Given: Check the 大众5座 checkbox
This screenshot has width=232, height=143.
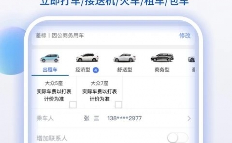Looking at the screenshot, I should pyautogui.click(x=73, y=105).
